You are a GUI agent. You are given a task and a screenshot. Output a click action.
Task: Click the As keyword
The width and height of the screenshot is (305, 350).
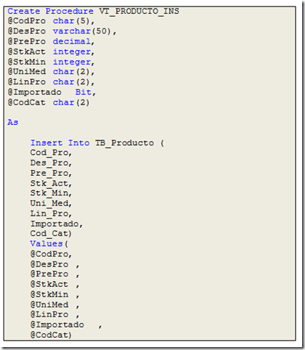(x=13, y=122)
